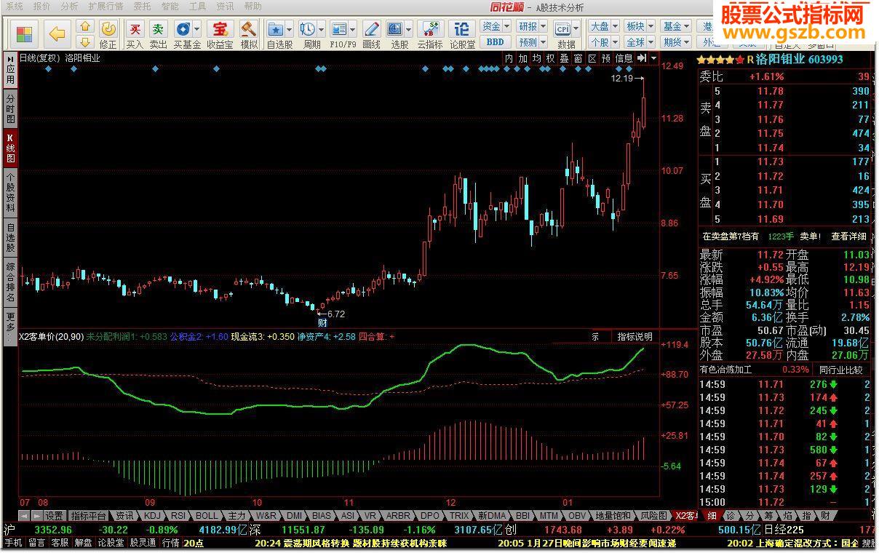
Task: Open the 智能 menu
Action: click(170, 7)
